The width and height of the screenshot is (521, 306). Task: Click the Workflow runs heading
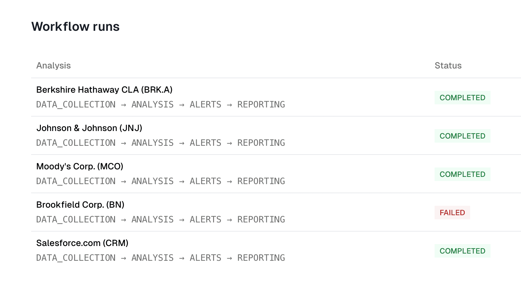[75, 27]
